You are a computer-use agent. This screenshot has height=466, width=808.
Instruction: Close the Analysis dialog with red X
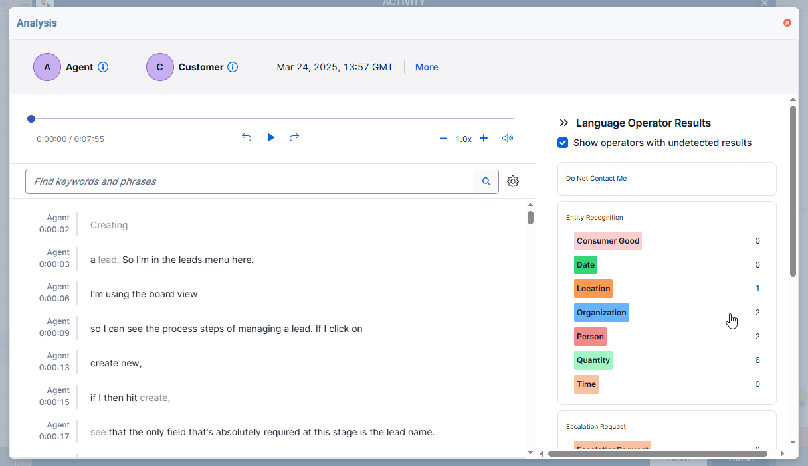click(787, 23)
